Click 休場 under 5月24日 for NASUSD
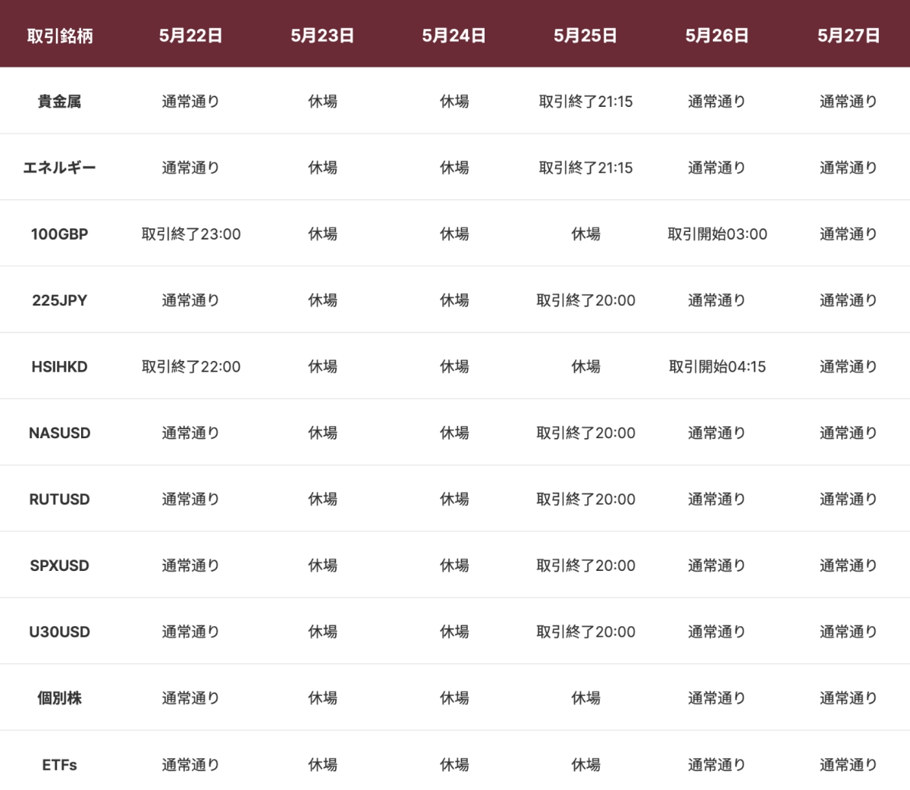910x790 pixels. [454, 433]
